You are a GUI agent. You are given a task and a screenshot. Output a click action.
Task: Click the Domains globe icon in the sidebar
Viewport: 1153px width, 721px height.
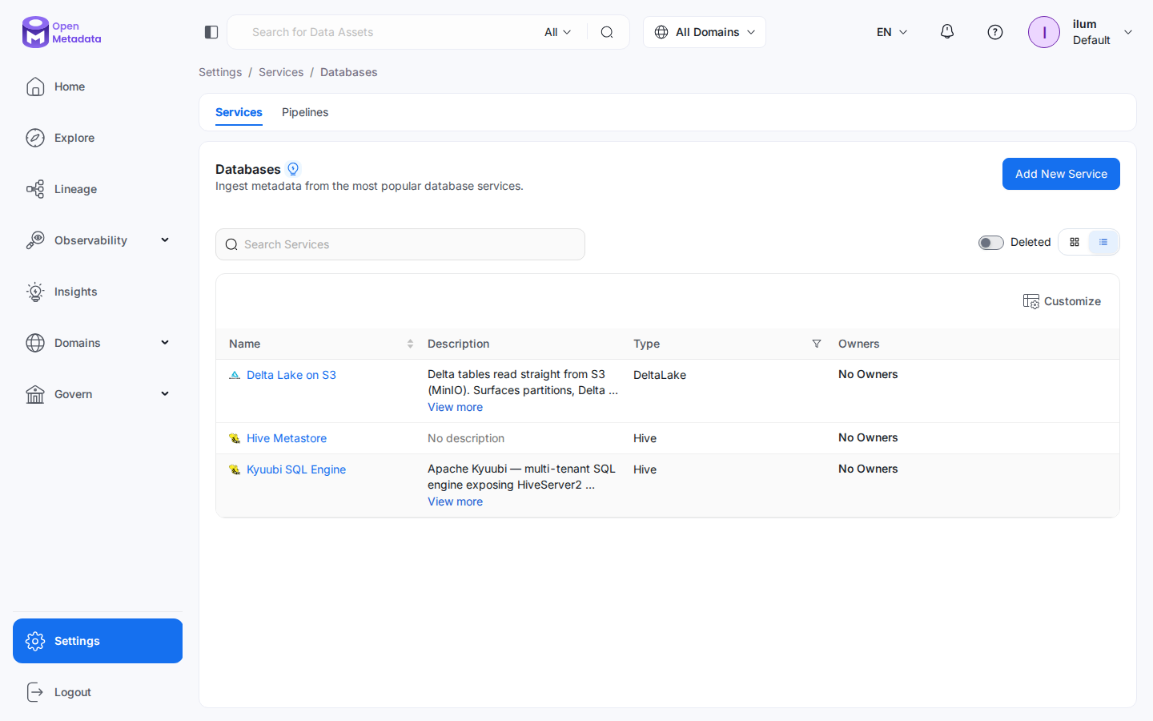tap(35, 343)
